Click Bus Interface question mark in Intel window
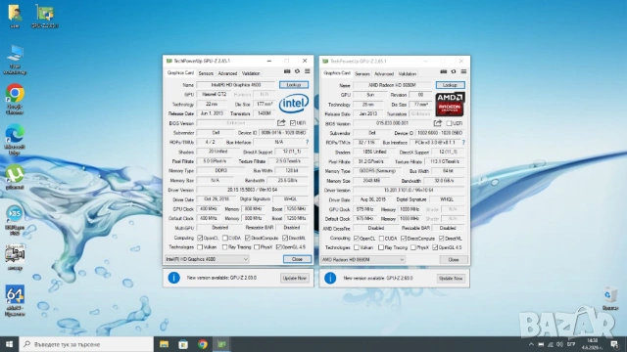Viewport: 627px width, 352px height. point(307,142)
